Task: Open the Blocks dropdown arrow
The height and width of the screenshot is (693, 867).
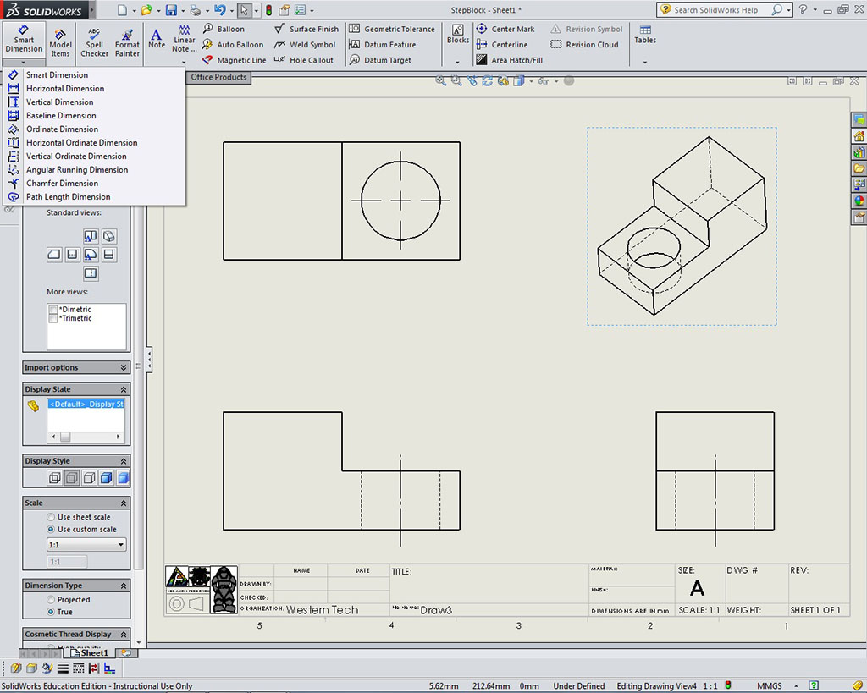Action: (457, 62)
